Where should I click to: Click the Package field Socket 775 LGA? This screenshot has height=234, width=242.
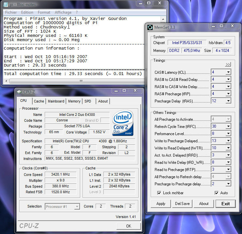[x=77, y=126]
